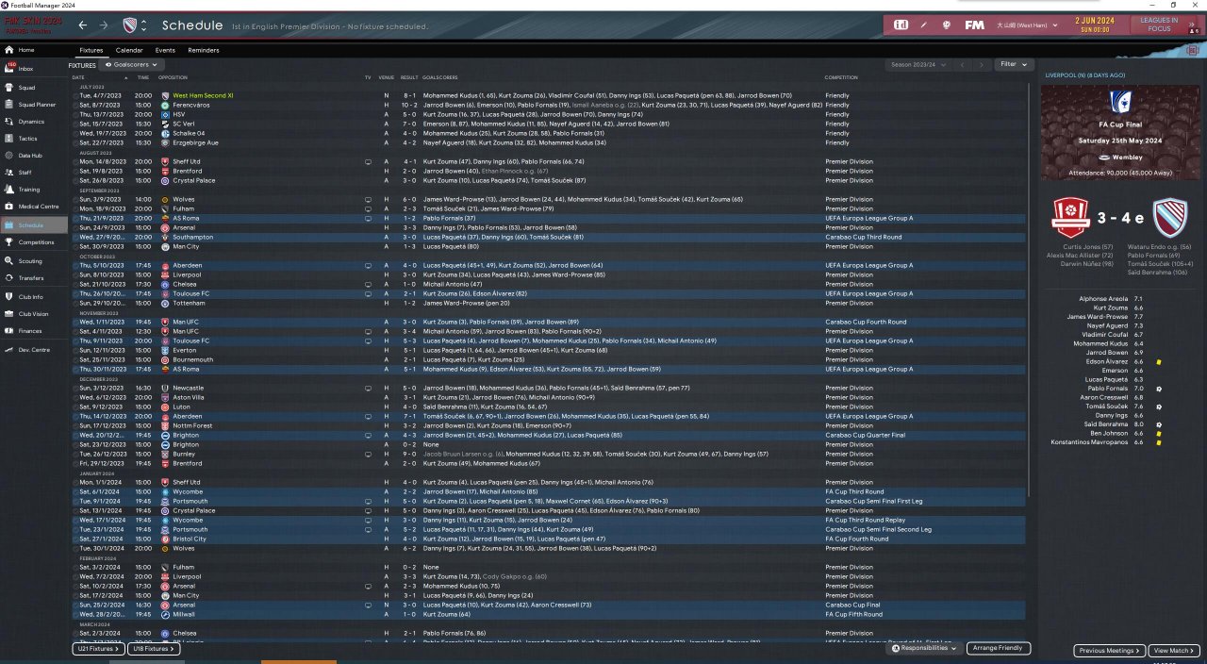This screenshot has height=664, width=1207.
Task: Open Transfers in the sidebar
Action: tap(34, 278)
